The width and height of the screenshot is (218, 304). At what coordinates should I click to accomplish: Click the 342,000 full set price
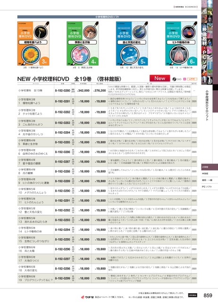[84, 91]
